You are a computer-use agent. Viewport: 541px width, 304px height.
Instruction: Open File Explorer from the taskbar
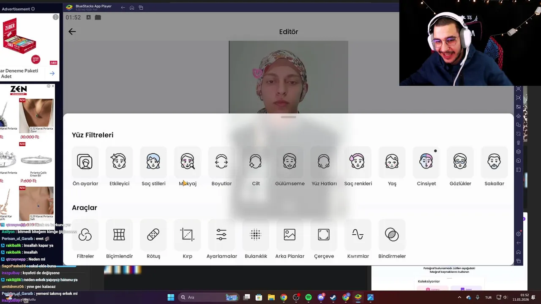pos(271,297)
